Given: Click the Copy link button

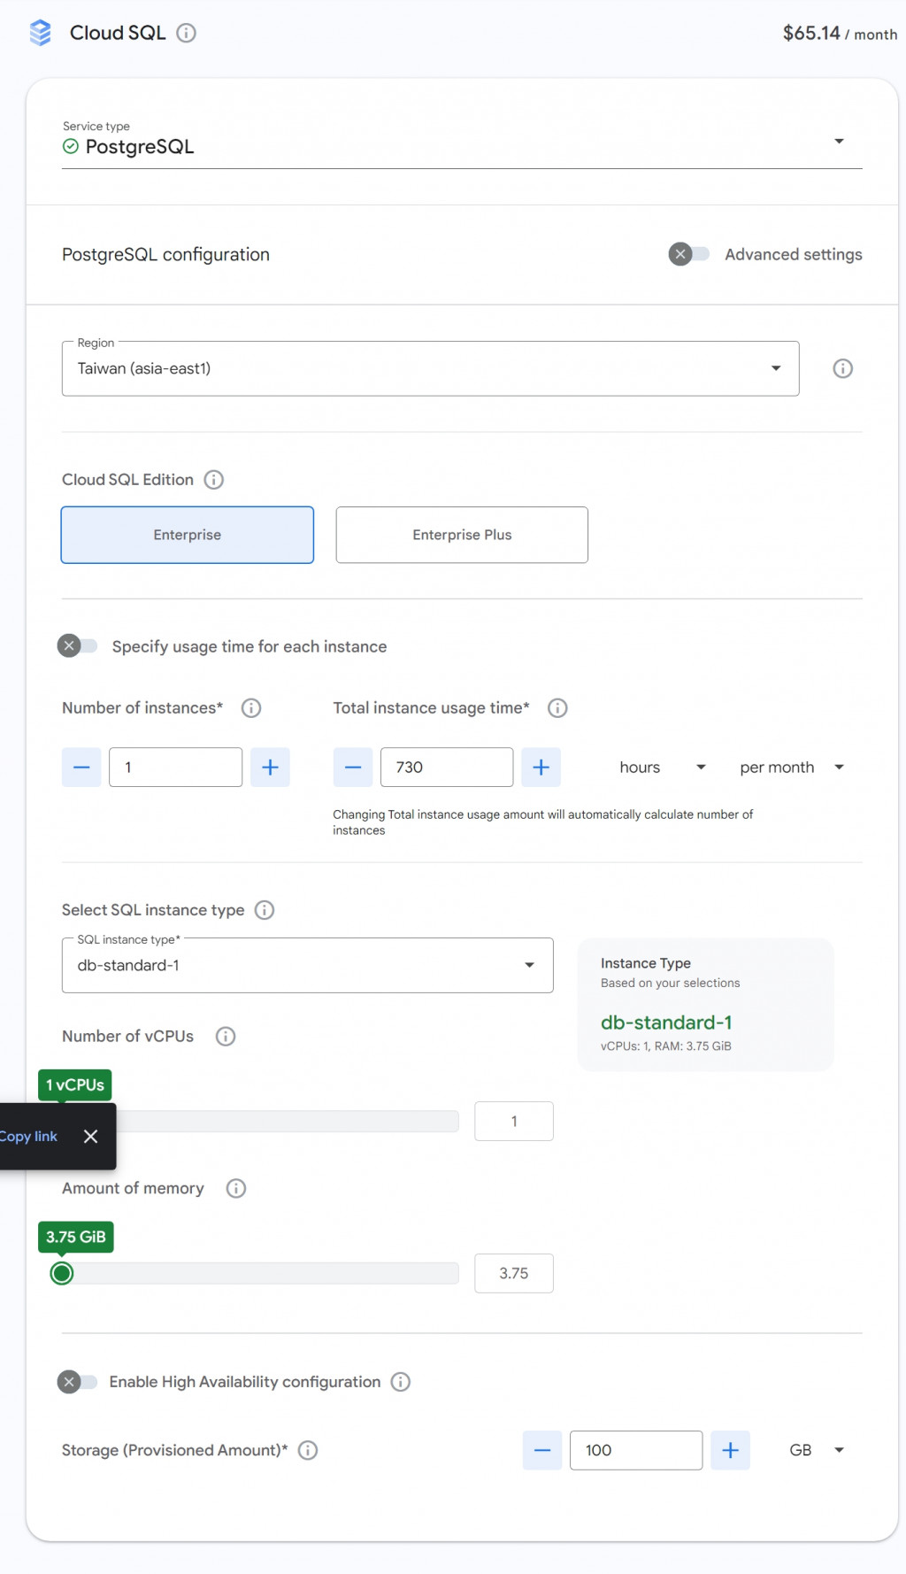Looking at the screenshot, I should pyautogui.click(x=28, y=1137).
